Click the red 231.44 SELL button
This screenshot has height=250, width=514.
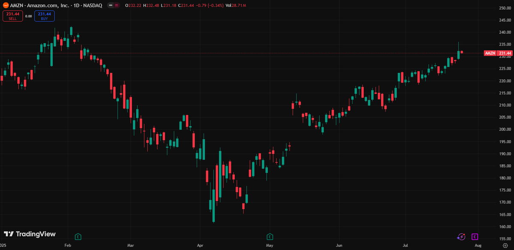[x=12, y=16]
